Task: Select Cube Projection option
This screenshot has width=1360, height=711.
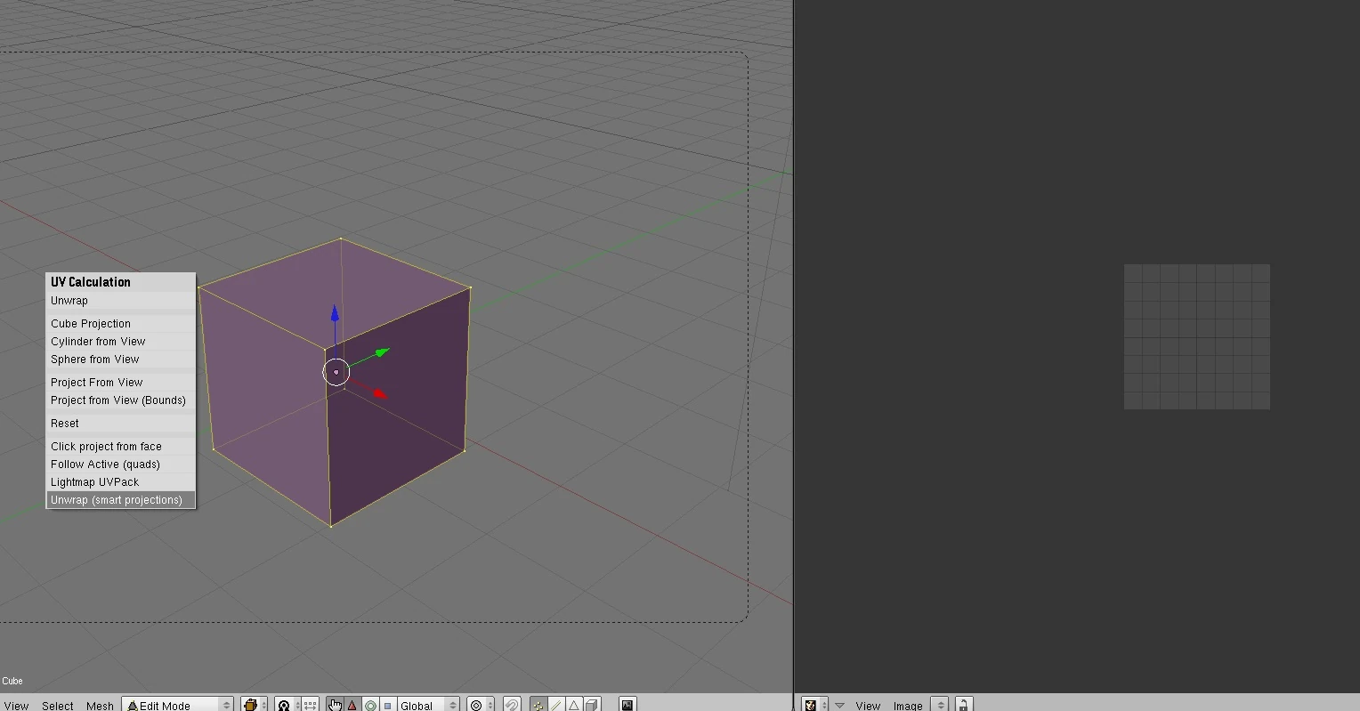Action: pyautogui.click(x=121, y=324)
